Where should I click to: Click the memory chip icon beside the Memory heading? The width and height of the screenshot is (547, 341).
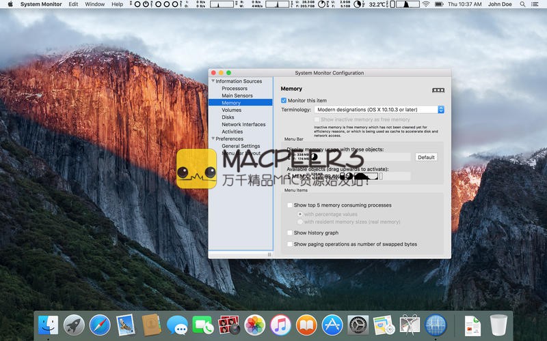(x=438, y=90)
